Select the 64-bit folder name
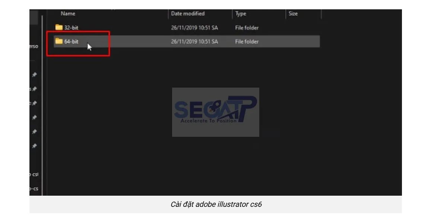 click(71, 41)
